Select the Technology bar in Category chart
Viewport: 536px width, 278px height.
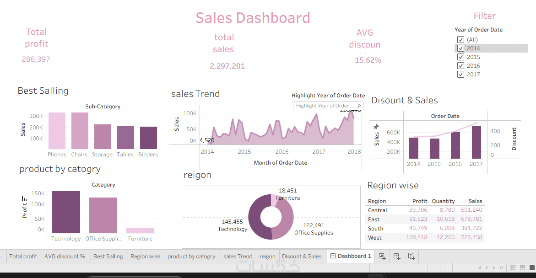pos(66,213)
